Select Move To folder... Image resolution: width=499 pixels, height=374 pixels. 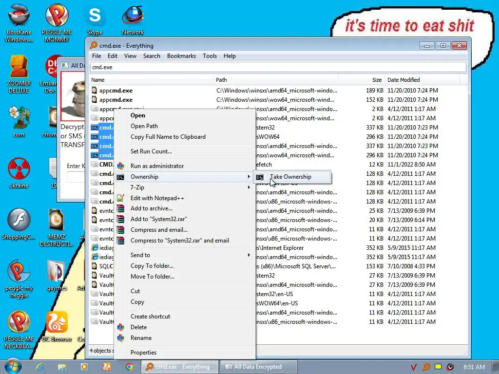(x=185, y=277)
